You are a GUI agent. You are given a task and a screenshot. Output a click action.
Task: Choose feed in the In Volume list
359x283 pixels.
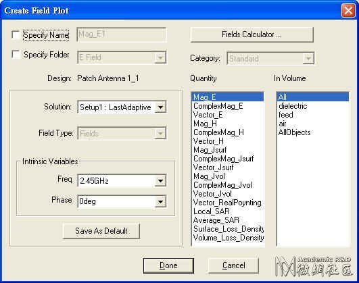(x=286, y=115)
